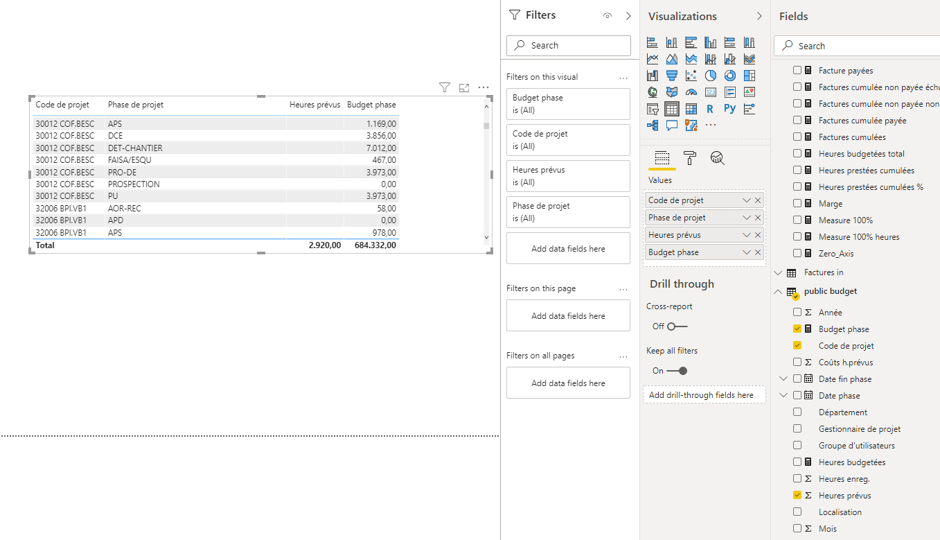940x540 pixels.
Task: Insert a gauge visualization
Action: point(691,92)
